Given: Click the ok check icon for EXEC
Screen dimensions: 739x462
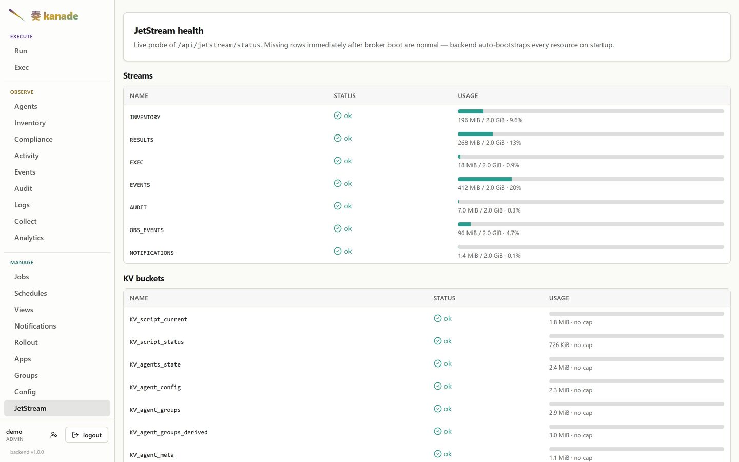Looking at the screenshot, I should pos(338,161).
